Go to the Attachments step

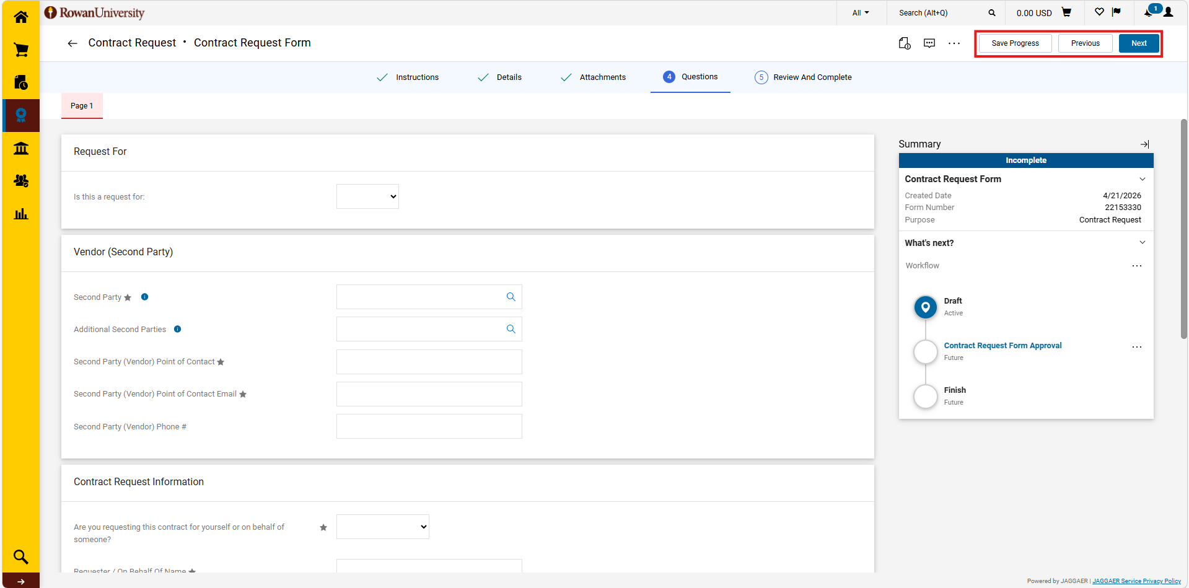[x=593, y=77]
